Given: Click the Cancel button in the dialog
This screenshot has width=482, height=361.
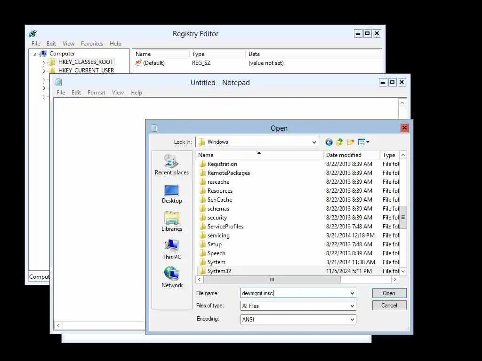Looking at the screenshot, I should tap(389, 306).
